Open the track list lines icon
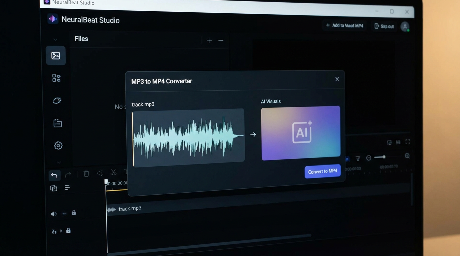 (x=67, y=188)
